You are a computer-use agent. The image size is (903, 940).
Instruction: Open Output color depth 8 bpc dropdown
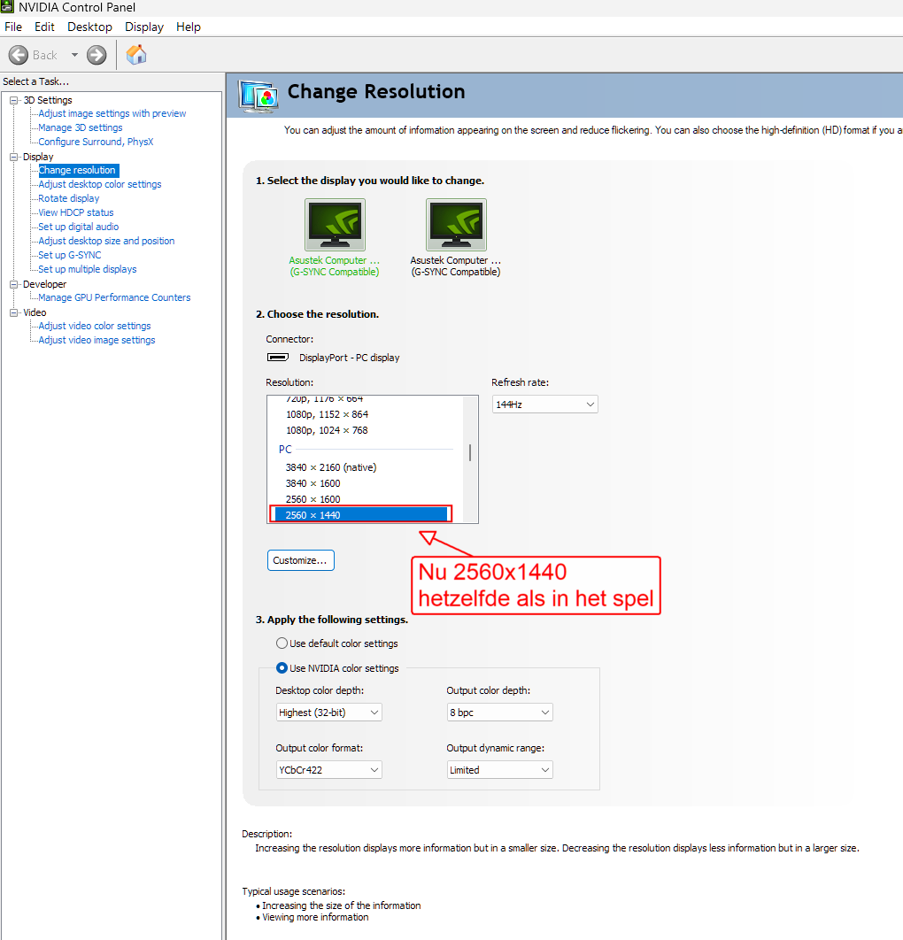coord(500,713)
